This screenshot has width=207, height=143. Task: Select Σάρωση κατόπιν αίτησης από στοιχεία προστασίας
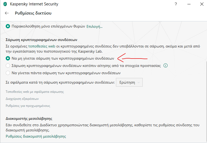[x=8, y=66]
